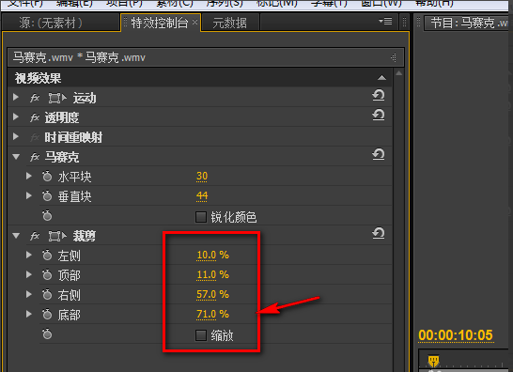
Task: Toggle animation stopwatch for 水平块
Action: pos(47,177)
